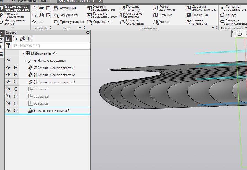Expand the Начало координат tree node
The width and height of the screenshot is (247, 170).
pyautogui.click(x=26, y=61)
